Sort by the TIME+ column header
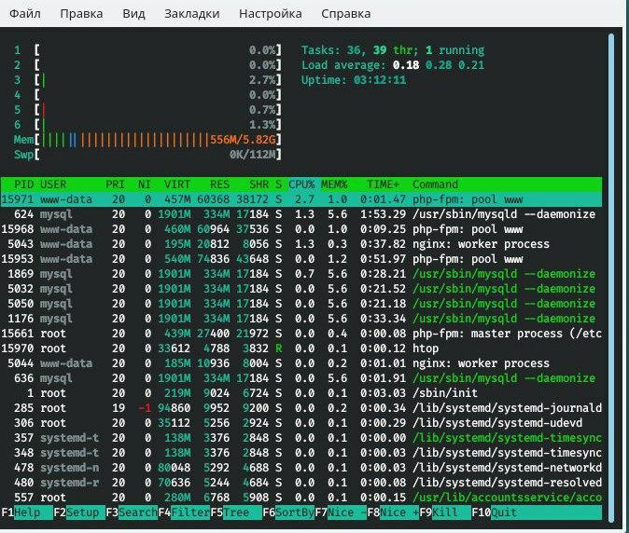The height and width of the screenshot is (533, 629). tap(384, 184)
